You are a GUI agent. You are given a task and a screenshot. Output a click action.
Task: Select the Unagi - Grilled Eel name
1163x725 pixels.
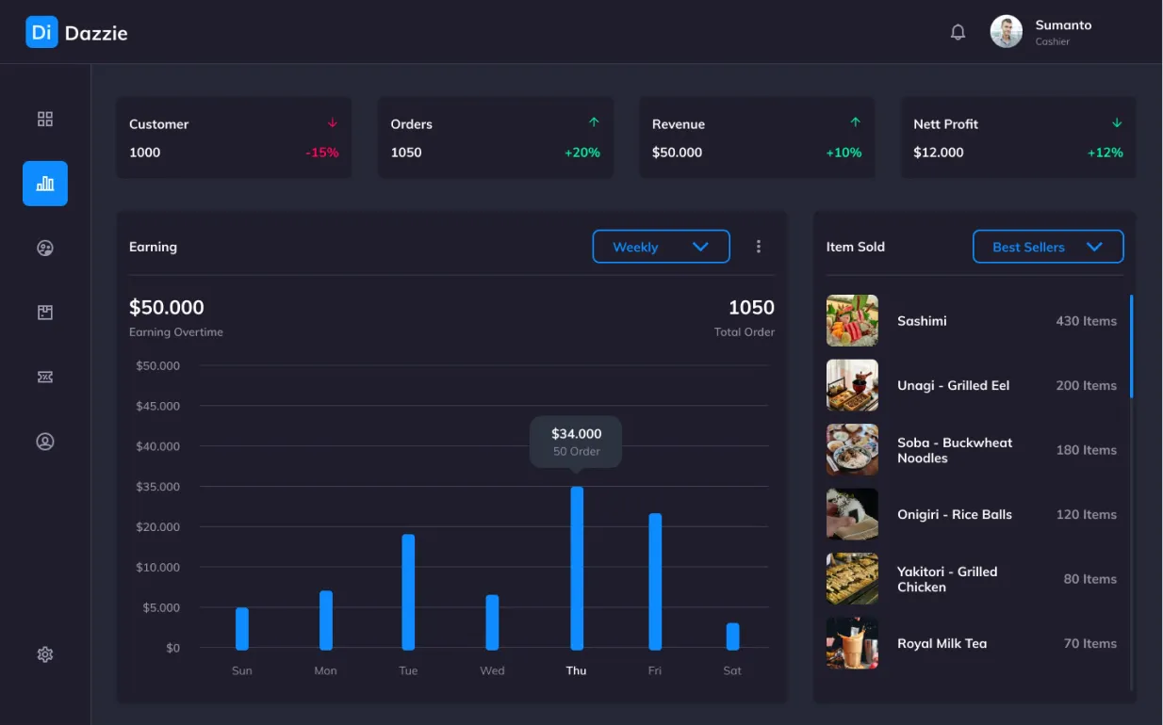click(953, 385)
